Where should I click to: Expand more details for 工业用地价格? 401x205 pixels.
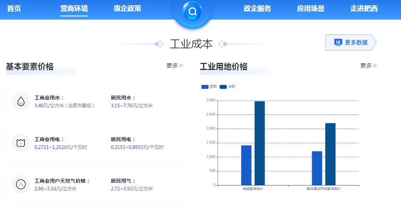click(x=367, y=65)
